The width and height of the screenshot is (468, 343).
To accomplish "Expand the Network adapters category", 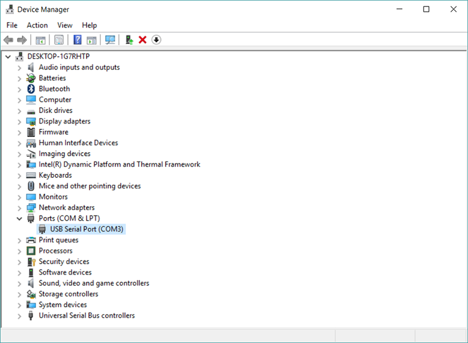I will coord(19,208).
